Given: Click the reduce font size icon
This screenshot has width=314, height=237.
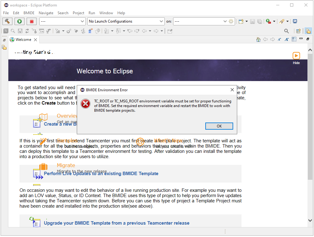Looking at the screenshot, I should coord(279,39).
